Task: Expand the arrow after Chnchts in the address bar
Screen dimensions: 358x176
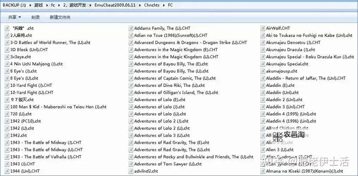Action: pos(164,5)
